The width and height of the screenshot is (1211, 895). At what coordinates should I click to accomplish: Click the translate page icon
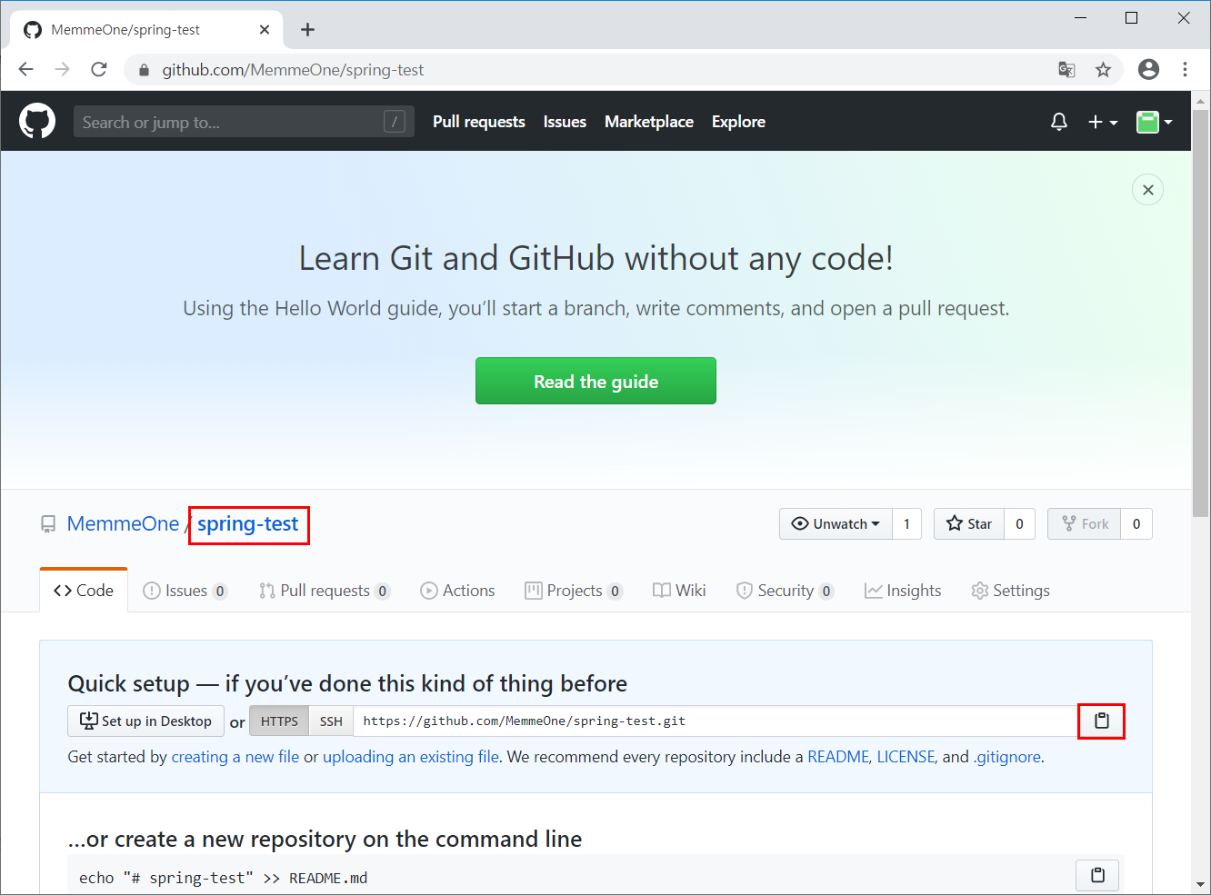[1066, 69]
